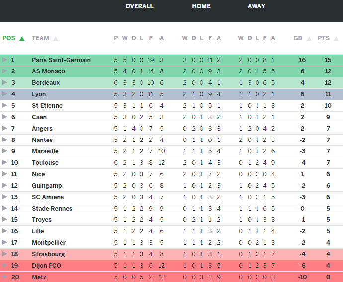The image size is (343, 282).
Task: Switch to the AWAY standings tab
Action: (x=257, y=6)
